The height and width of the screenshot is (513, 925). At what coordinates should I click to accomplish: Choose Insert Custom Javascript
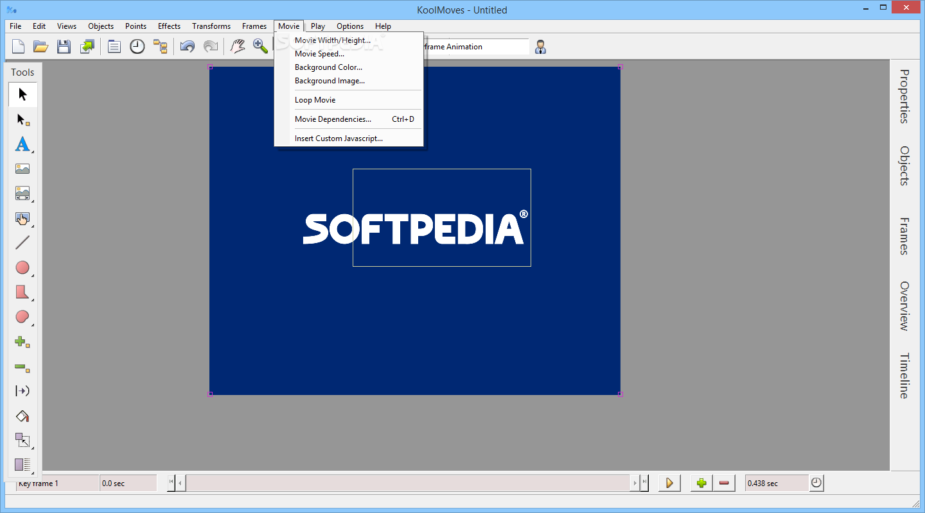(x=349, y=139)
